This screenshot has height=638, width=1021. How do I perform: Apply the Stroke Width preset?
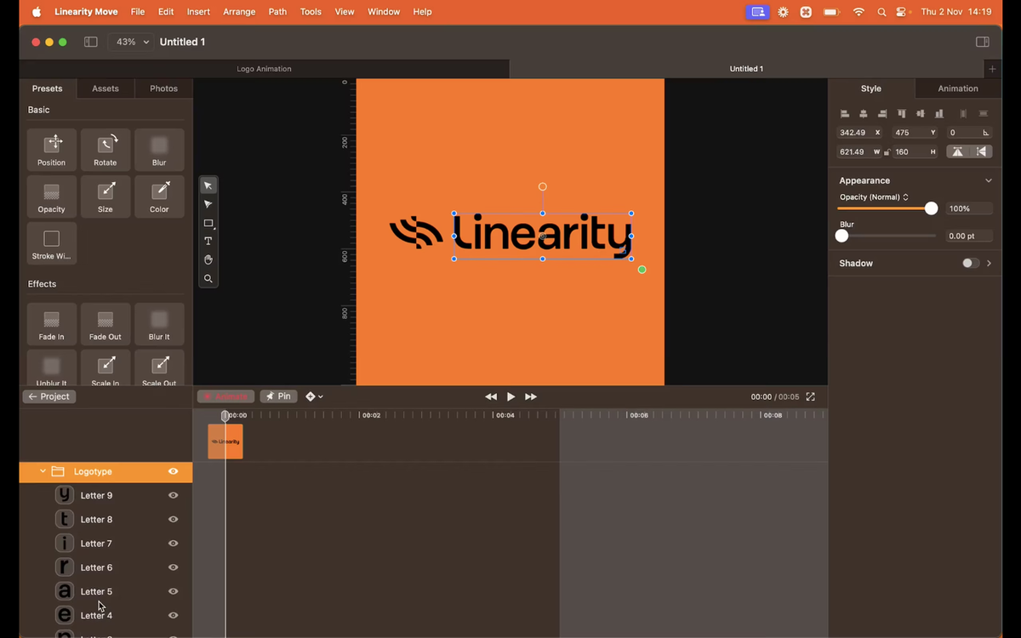tap(52, 243)
